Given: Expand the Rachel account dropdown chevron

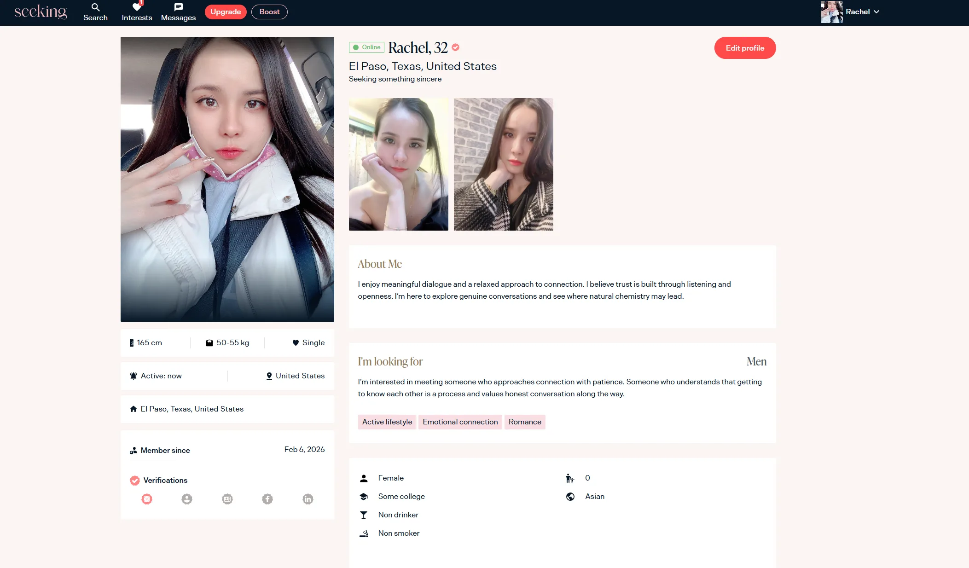Looking at the screenshot, I should point(876,12).
